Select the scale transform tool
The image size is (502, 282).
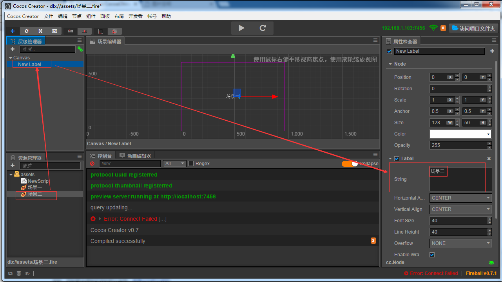[40, 31]
